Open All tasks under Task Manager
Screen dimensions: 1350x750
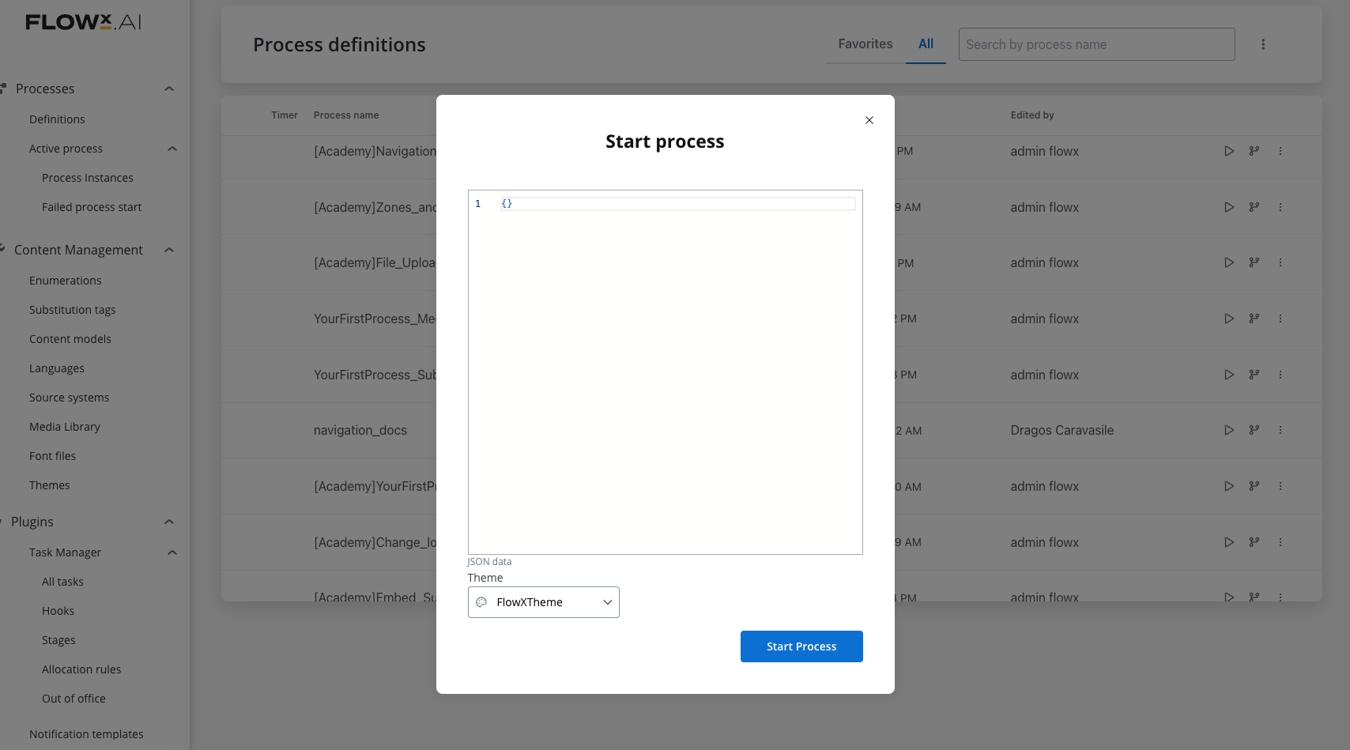(x=62, y=582)
